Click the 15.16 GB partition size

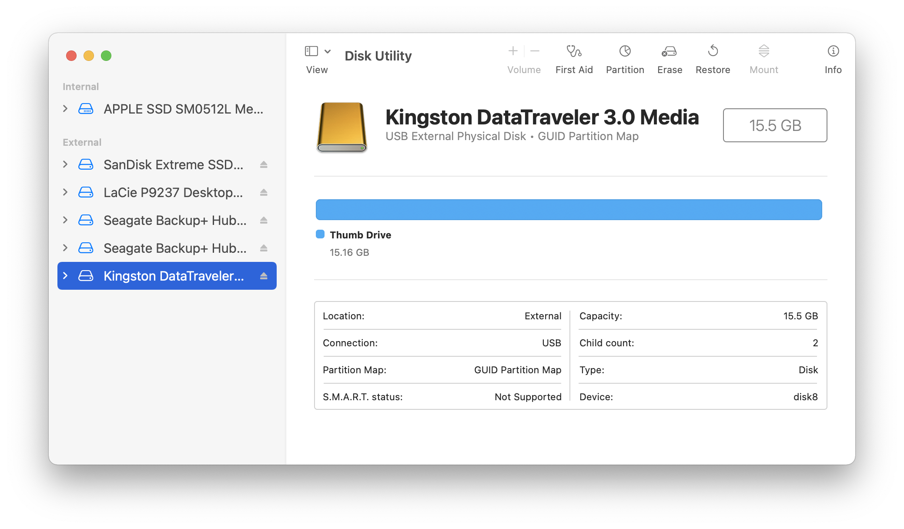point(349,252)
